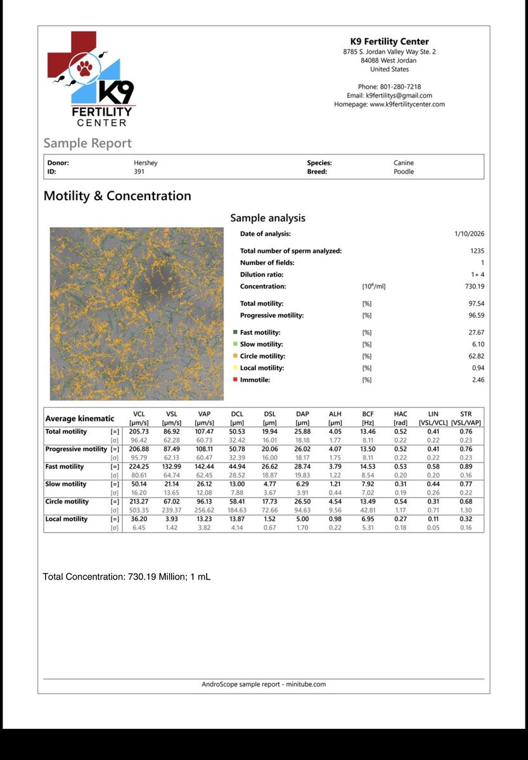Viewport: 528px width, 760px height.
Task: Click the minitube.com footer text
Action: point(306,684)
